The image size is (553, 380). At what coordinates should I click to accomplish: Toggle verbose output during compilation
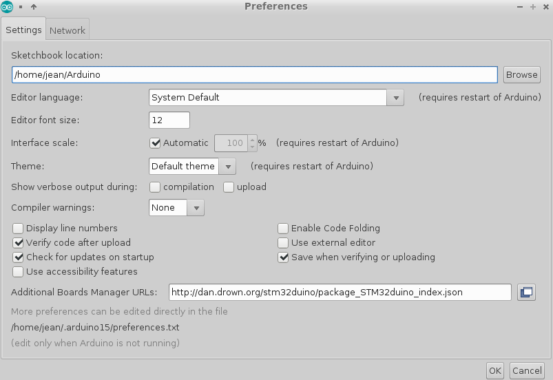click(155, 187)
